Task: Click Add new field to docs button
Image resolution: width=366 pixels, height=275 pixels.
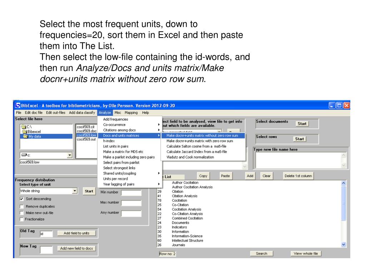Action: click(x=76, y=249)
